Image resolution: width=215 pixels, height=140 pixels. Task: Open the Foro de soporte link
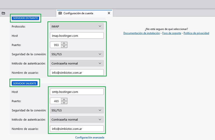[x=172, y=33]
